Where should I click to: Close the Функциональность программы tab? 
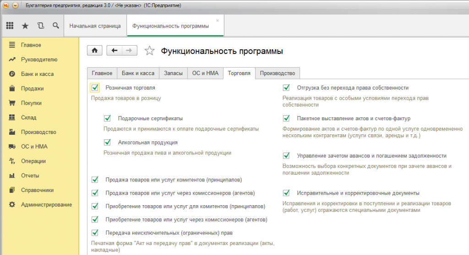[x=217, y=21]
